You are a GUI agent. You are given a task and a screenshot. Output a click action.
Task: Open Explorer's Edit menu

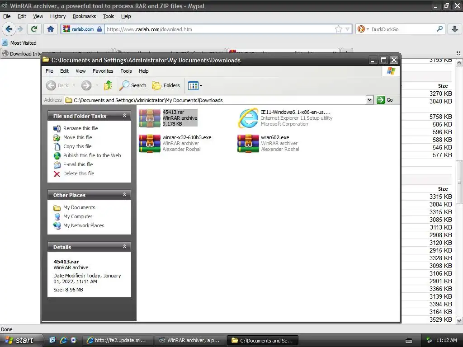(x=64, y=71)
